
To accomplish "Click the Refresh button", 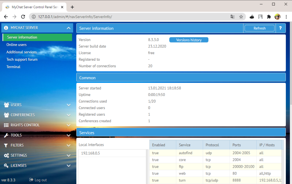I will tap(260, 28).
